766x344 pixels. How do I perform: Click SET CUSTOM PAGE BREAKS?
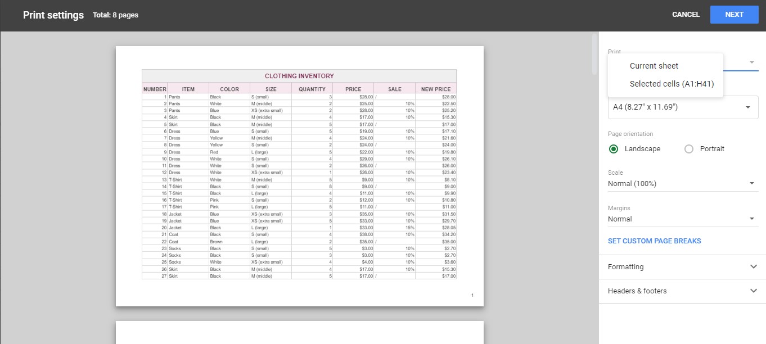pyautogui.click(x=654, y=241)
